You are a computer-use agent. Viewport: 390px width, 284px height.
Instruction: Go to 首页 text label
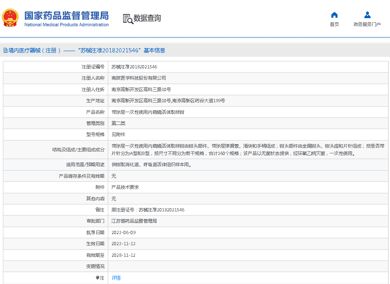tap(334, 24)
